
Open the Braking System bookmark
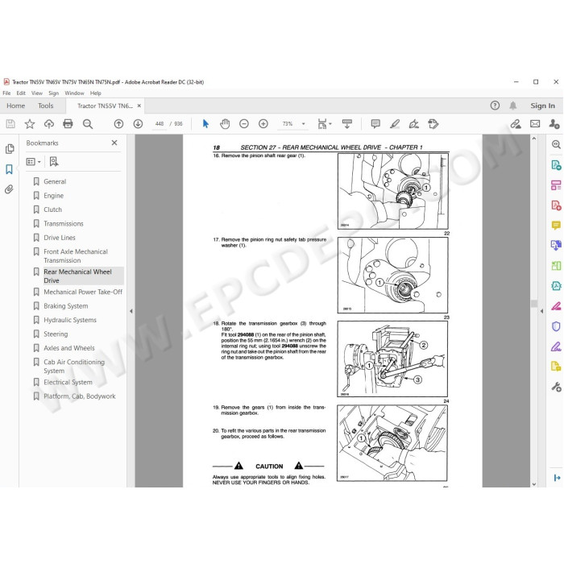[66, 306]
